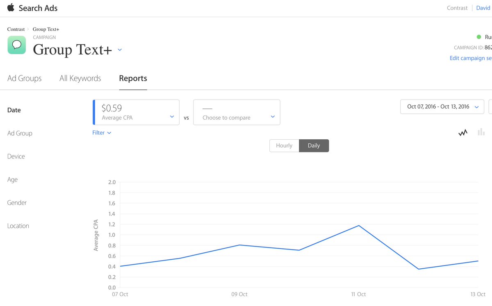Open the Average CPA metric dropdown
This screenshot has height=306, width=492.
[x=136, y=112]
